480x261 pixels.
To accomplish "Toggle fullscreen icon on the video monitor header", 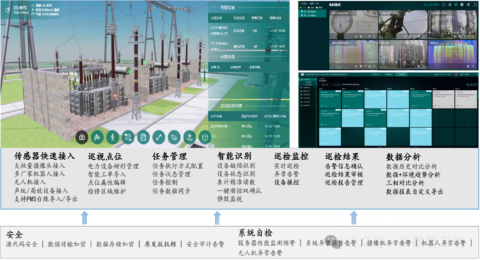I will coord(475,4).
